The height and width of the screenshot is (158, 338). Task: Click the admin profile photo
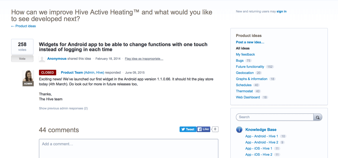click(x=28, y=78)
